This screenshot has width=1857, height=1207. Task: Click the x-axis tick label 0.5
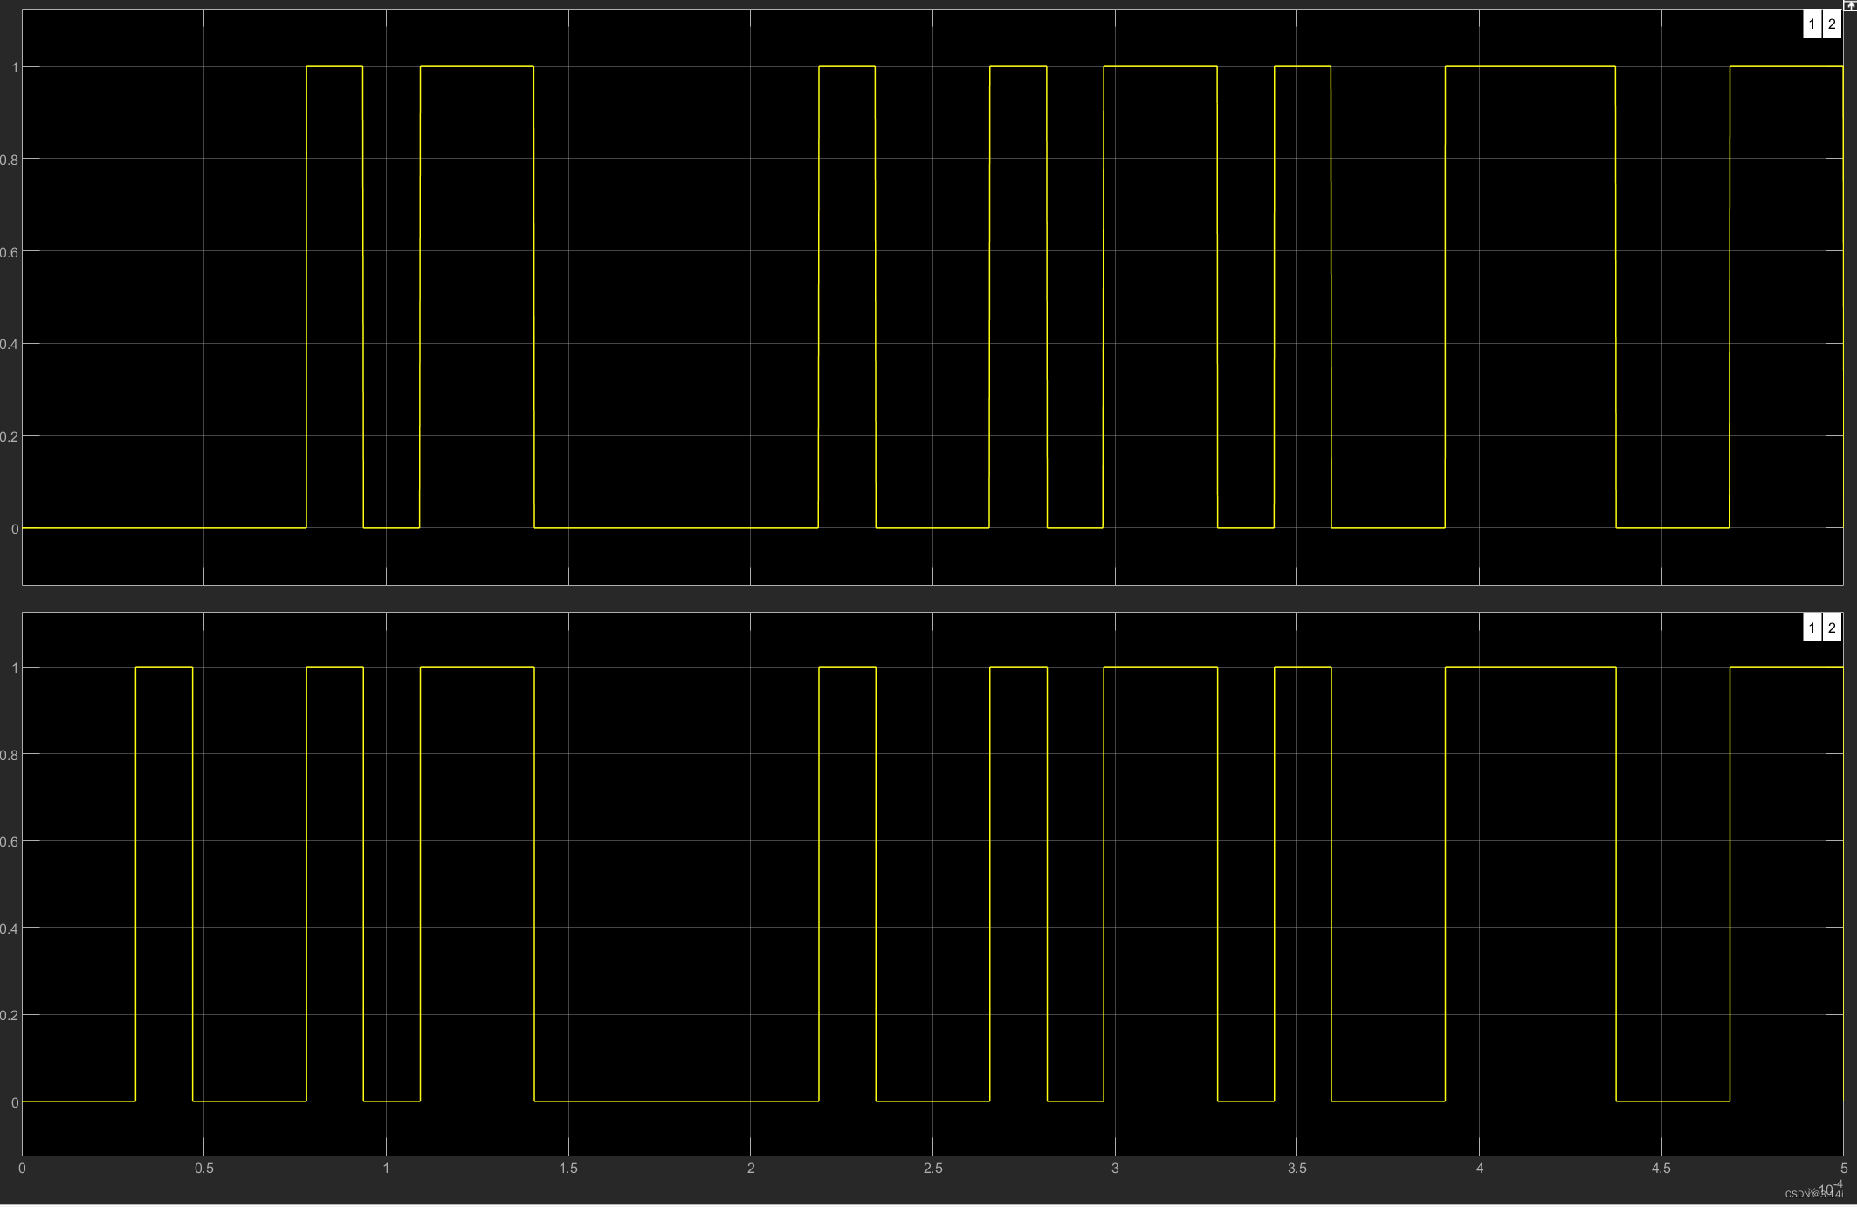click(x=203, y=1169)
